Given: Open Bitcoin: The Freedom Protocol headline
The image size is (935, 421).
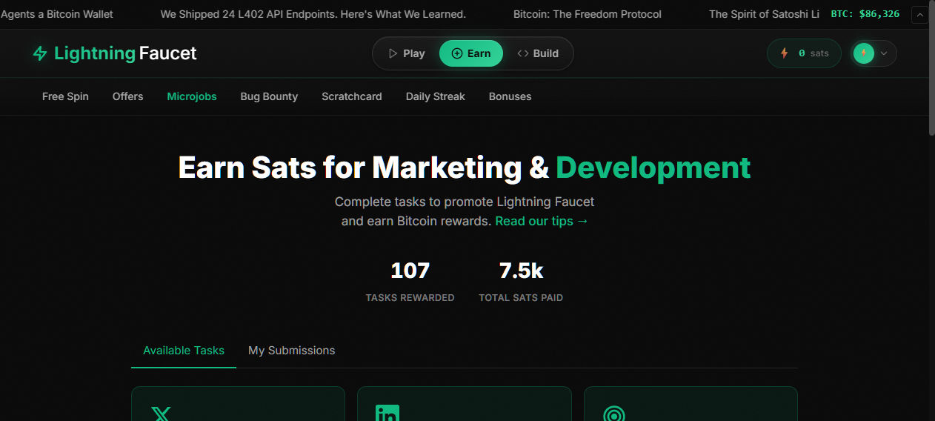Looking at the screenshot, I should [x=588, y=14].
